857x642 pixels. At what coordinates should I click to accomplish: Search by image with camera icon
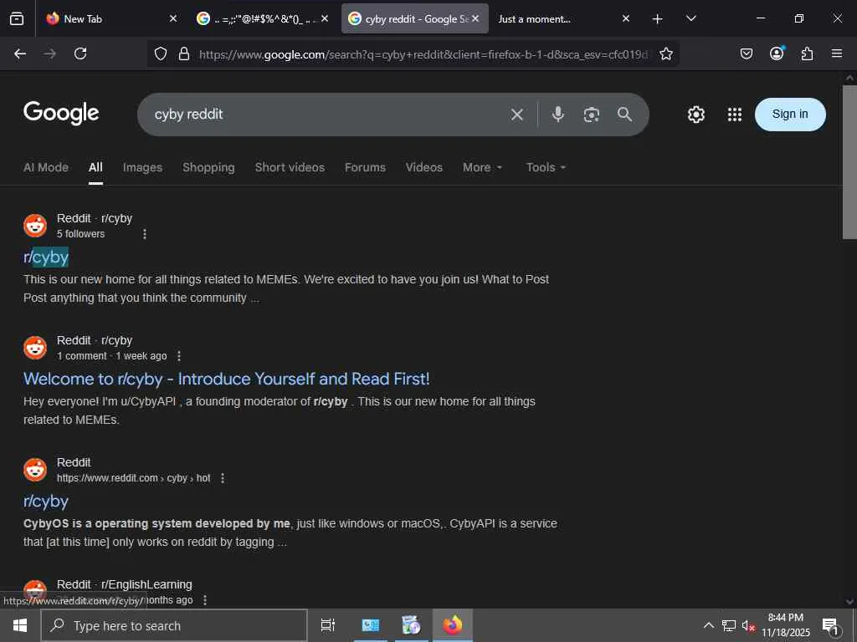pyautogui.click(x=592, y=114)
